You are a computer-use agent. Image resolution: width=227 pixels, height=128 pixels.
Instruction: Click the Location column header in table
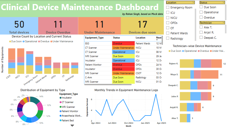pos(141,38)
